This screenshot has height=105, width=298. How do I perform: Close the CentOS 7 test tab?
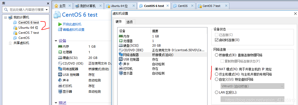[x=226, y=6]
